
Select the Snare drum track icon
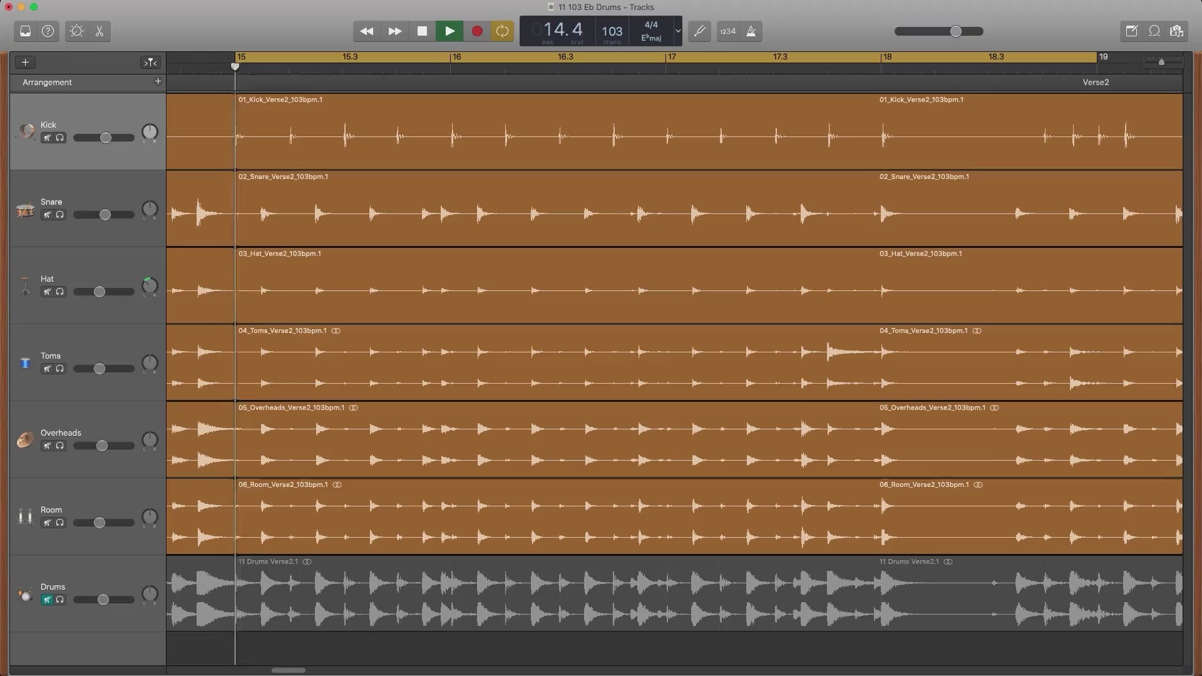point(26,210)
